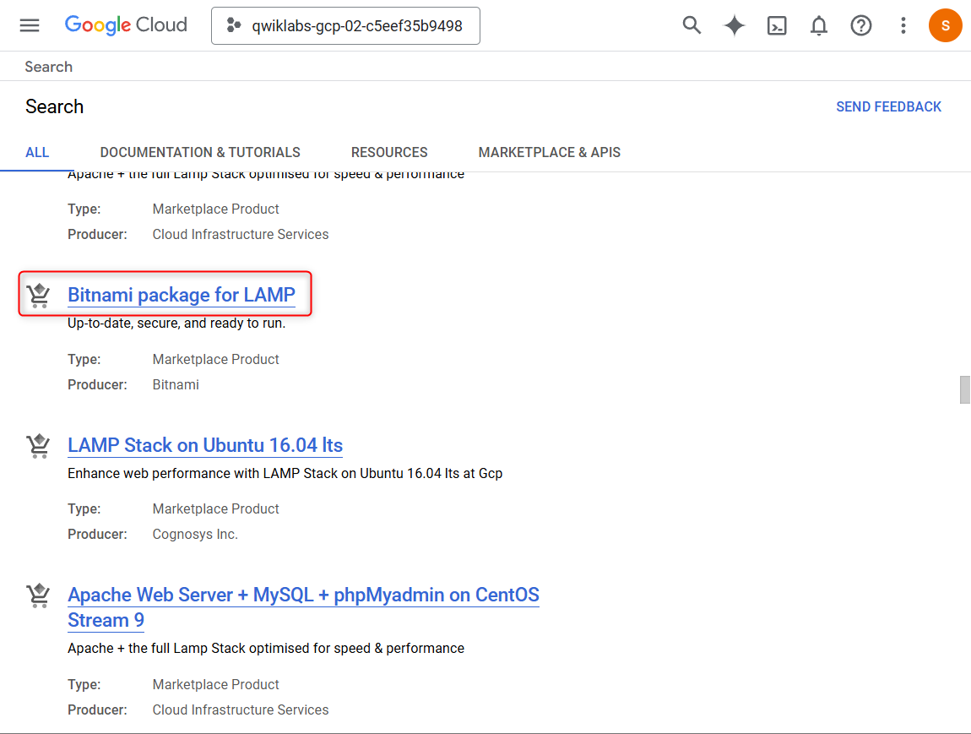Open the notifications bell
The width and height of the screenshot is (971, 734).
click(819, 25)
